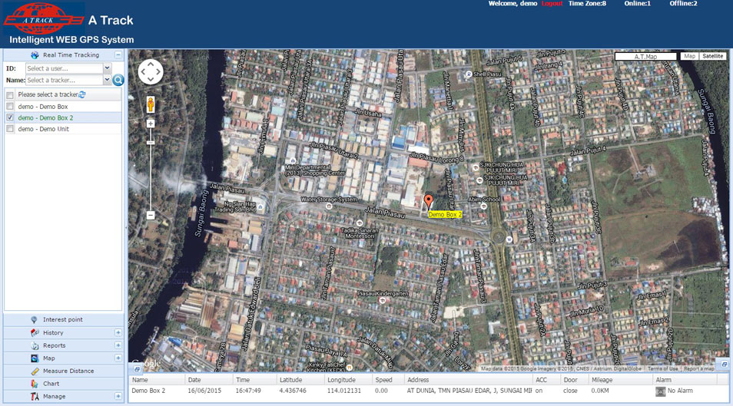Screen dimensions: 733x406
Task: Click the alarm icon in the status row
Action: (660, 391)
